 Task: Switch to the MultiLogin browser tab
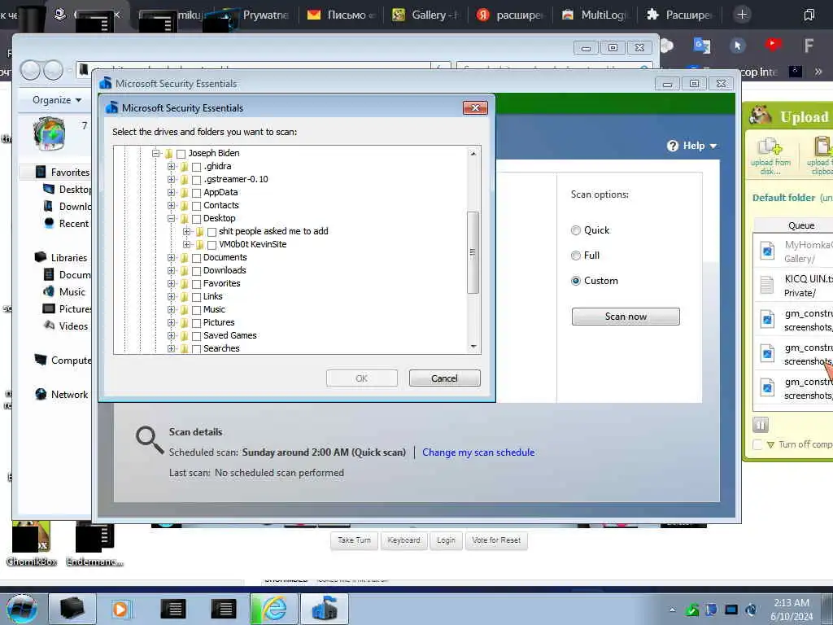(595, 15)
